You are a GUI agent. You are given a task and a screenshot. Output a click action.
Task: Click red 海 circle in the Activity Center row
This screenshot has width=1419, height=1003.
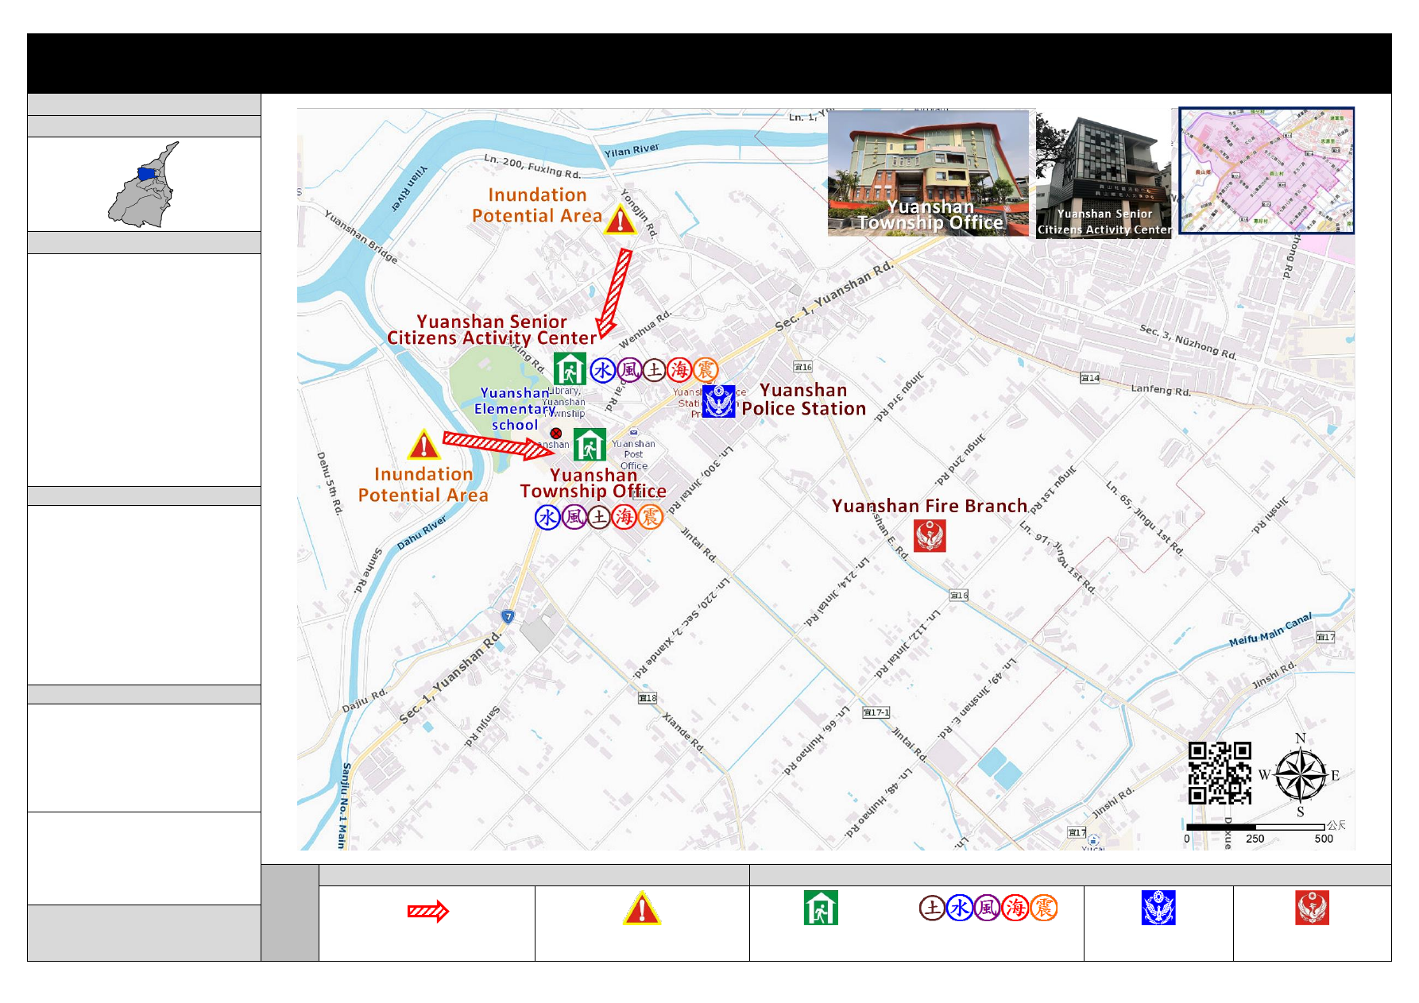pos(680,370)
